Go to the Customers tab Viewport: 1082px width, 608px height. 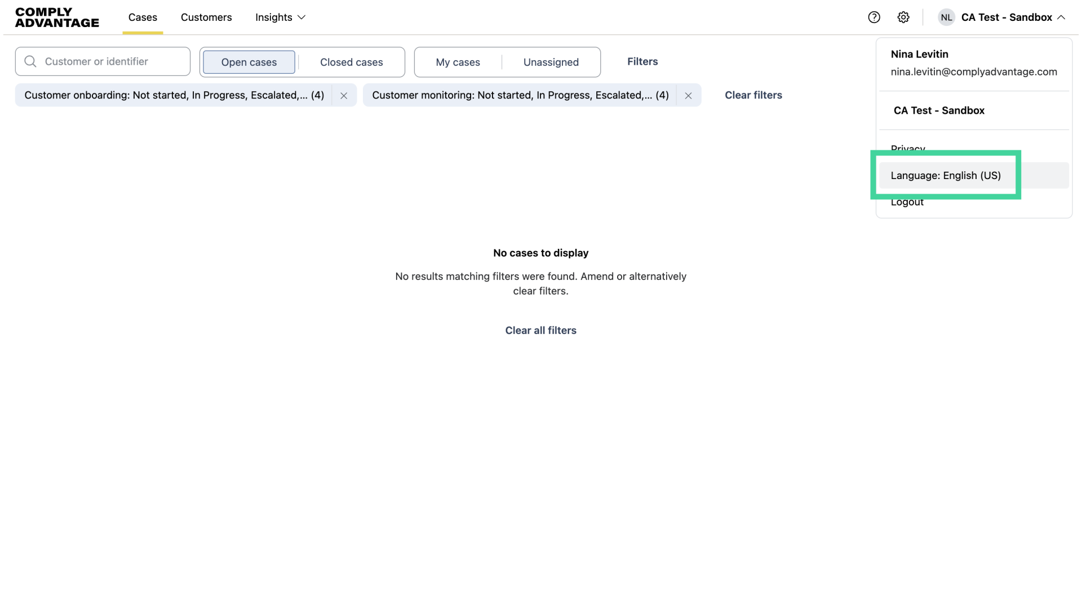pyautogui.click(x=206, y=17)
